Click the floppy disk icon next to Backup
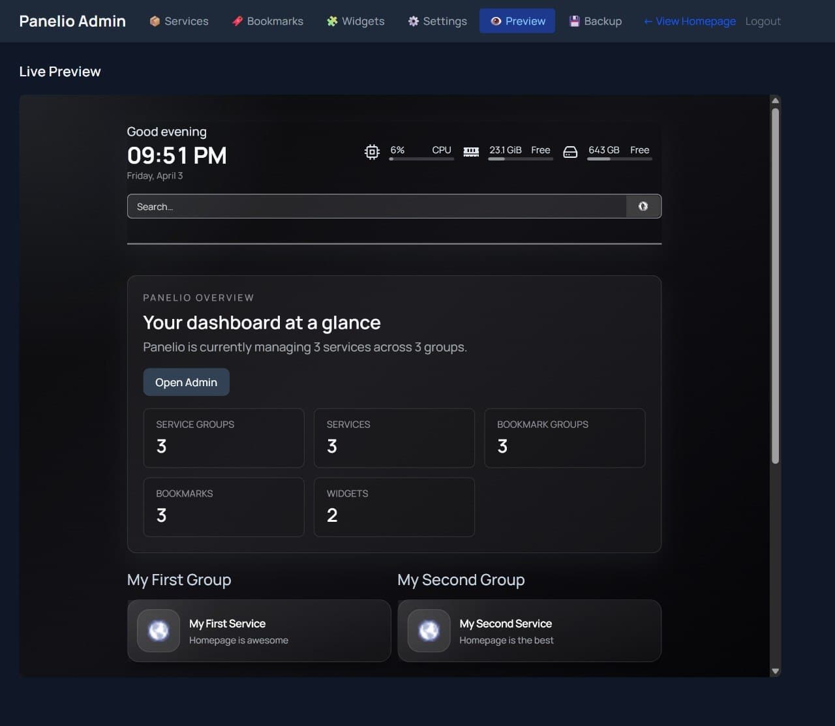This screenshot has height=726, width=835. [x=575, y=21]
